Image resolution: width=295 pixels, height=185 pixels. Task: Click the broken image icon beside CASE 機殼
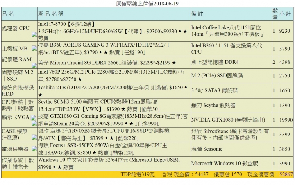click(x=34, y=137)
